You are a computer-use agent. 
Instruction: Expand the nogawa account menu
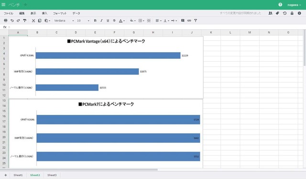click(x=294, y=5)
